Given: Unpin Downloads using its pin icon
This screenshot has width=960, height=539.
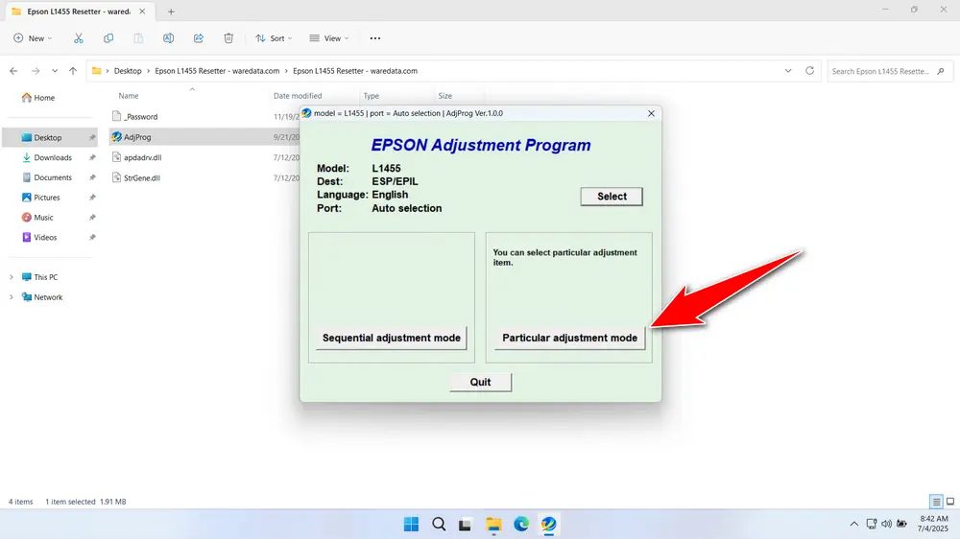Looking at the screenshot, I should 92,158.
